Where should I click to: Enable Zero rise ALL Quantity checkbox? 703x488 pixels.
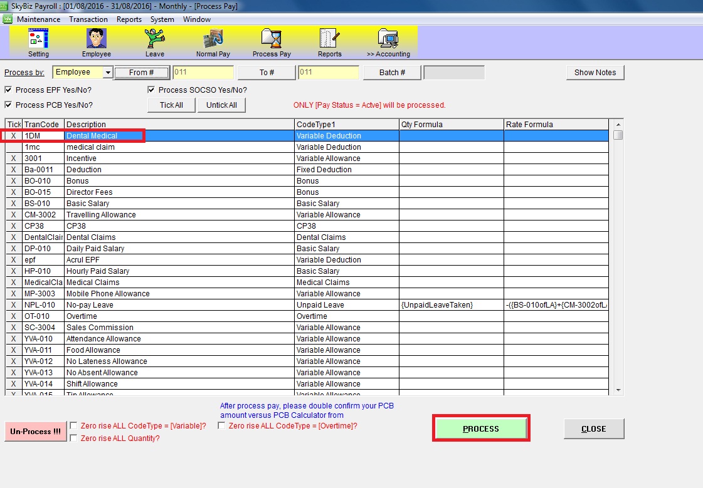point(74,438)
